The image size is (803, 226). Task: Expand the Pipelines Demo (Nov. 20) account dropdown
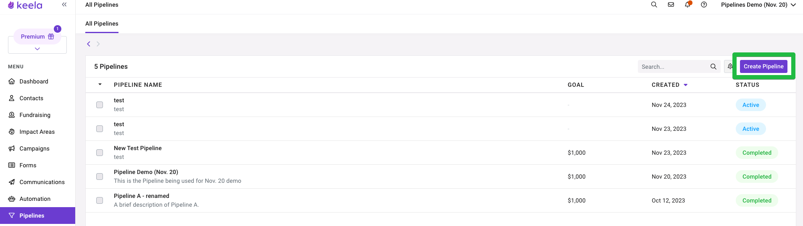(758, 5)
